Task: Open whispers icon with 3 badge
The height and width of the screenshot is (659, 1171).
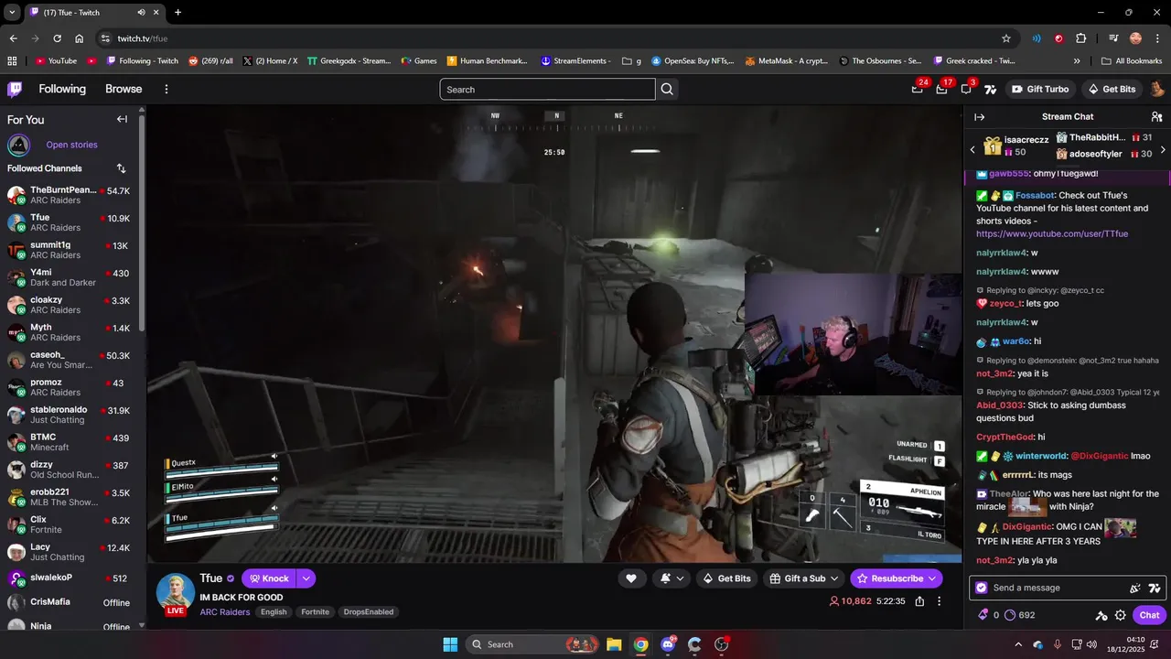Action: (966, 89)
